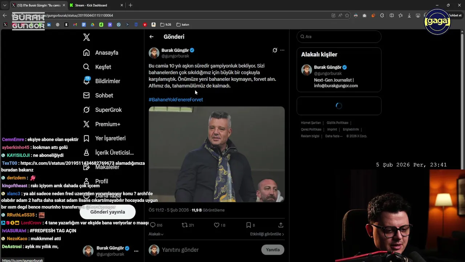Viewport: 465px width, 262px height.
Task: Open Yer İşaretleri in the sidebar
Action: tap(104, 138)
